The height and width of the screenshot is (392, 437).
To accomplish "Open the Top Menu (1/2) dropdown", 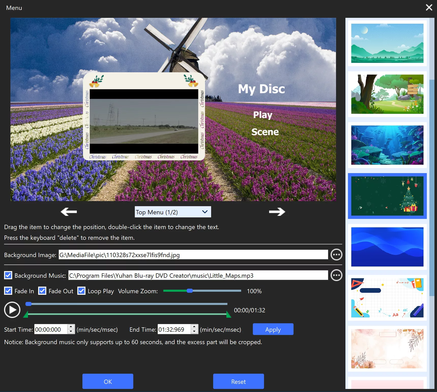I will pyautogui.click(x=173, y=212).
